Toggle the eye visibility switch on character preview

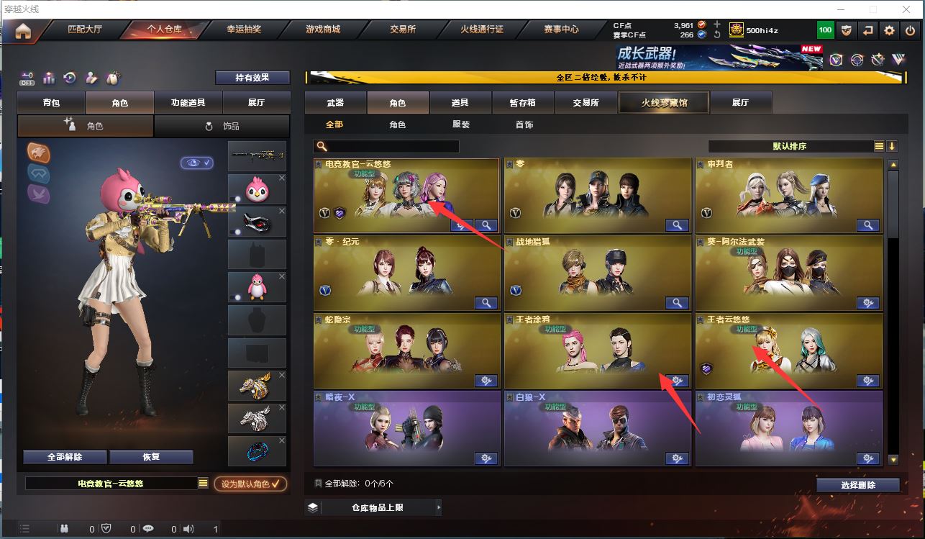tap(196, 163)
